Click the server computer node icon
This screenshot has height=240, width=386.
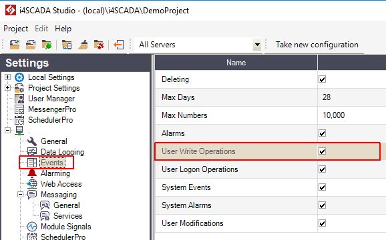pos(19,130)
